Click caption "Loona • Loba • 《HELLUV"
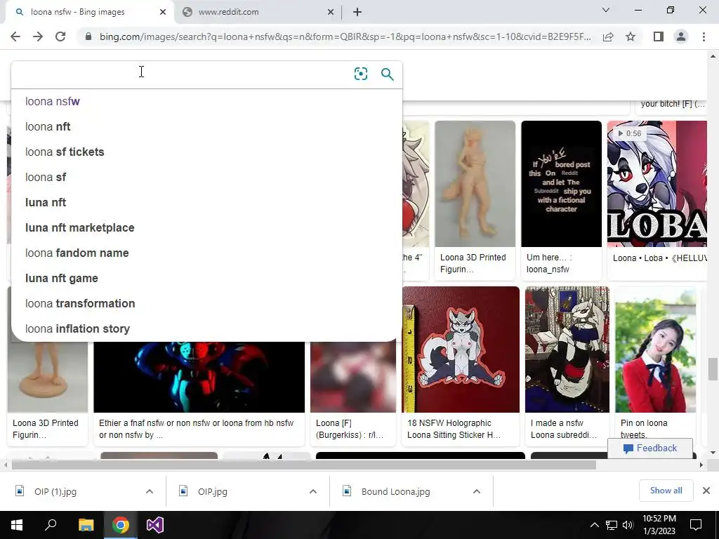This screenshot has height=539, width=719. [x=659, y=258]
